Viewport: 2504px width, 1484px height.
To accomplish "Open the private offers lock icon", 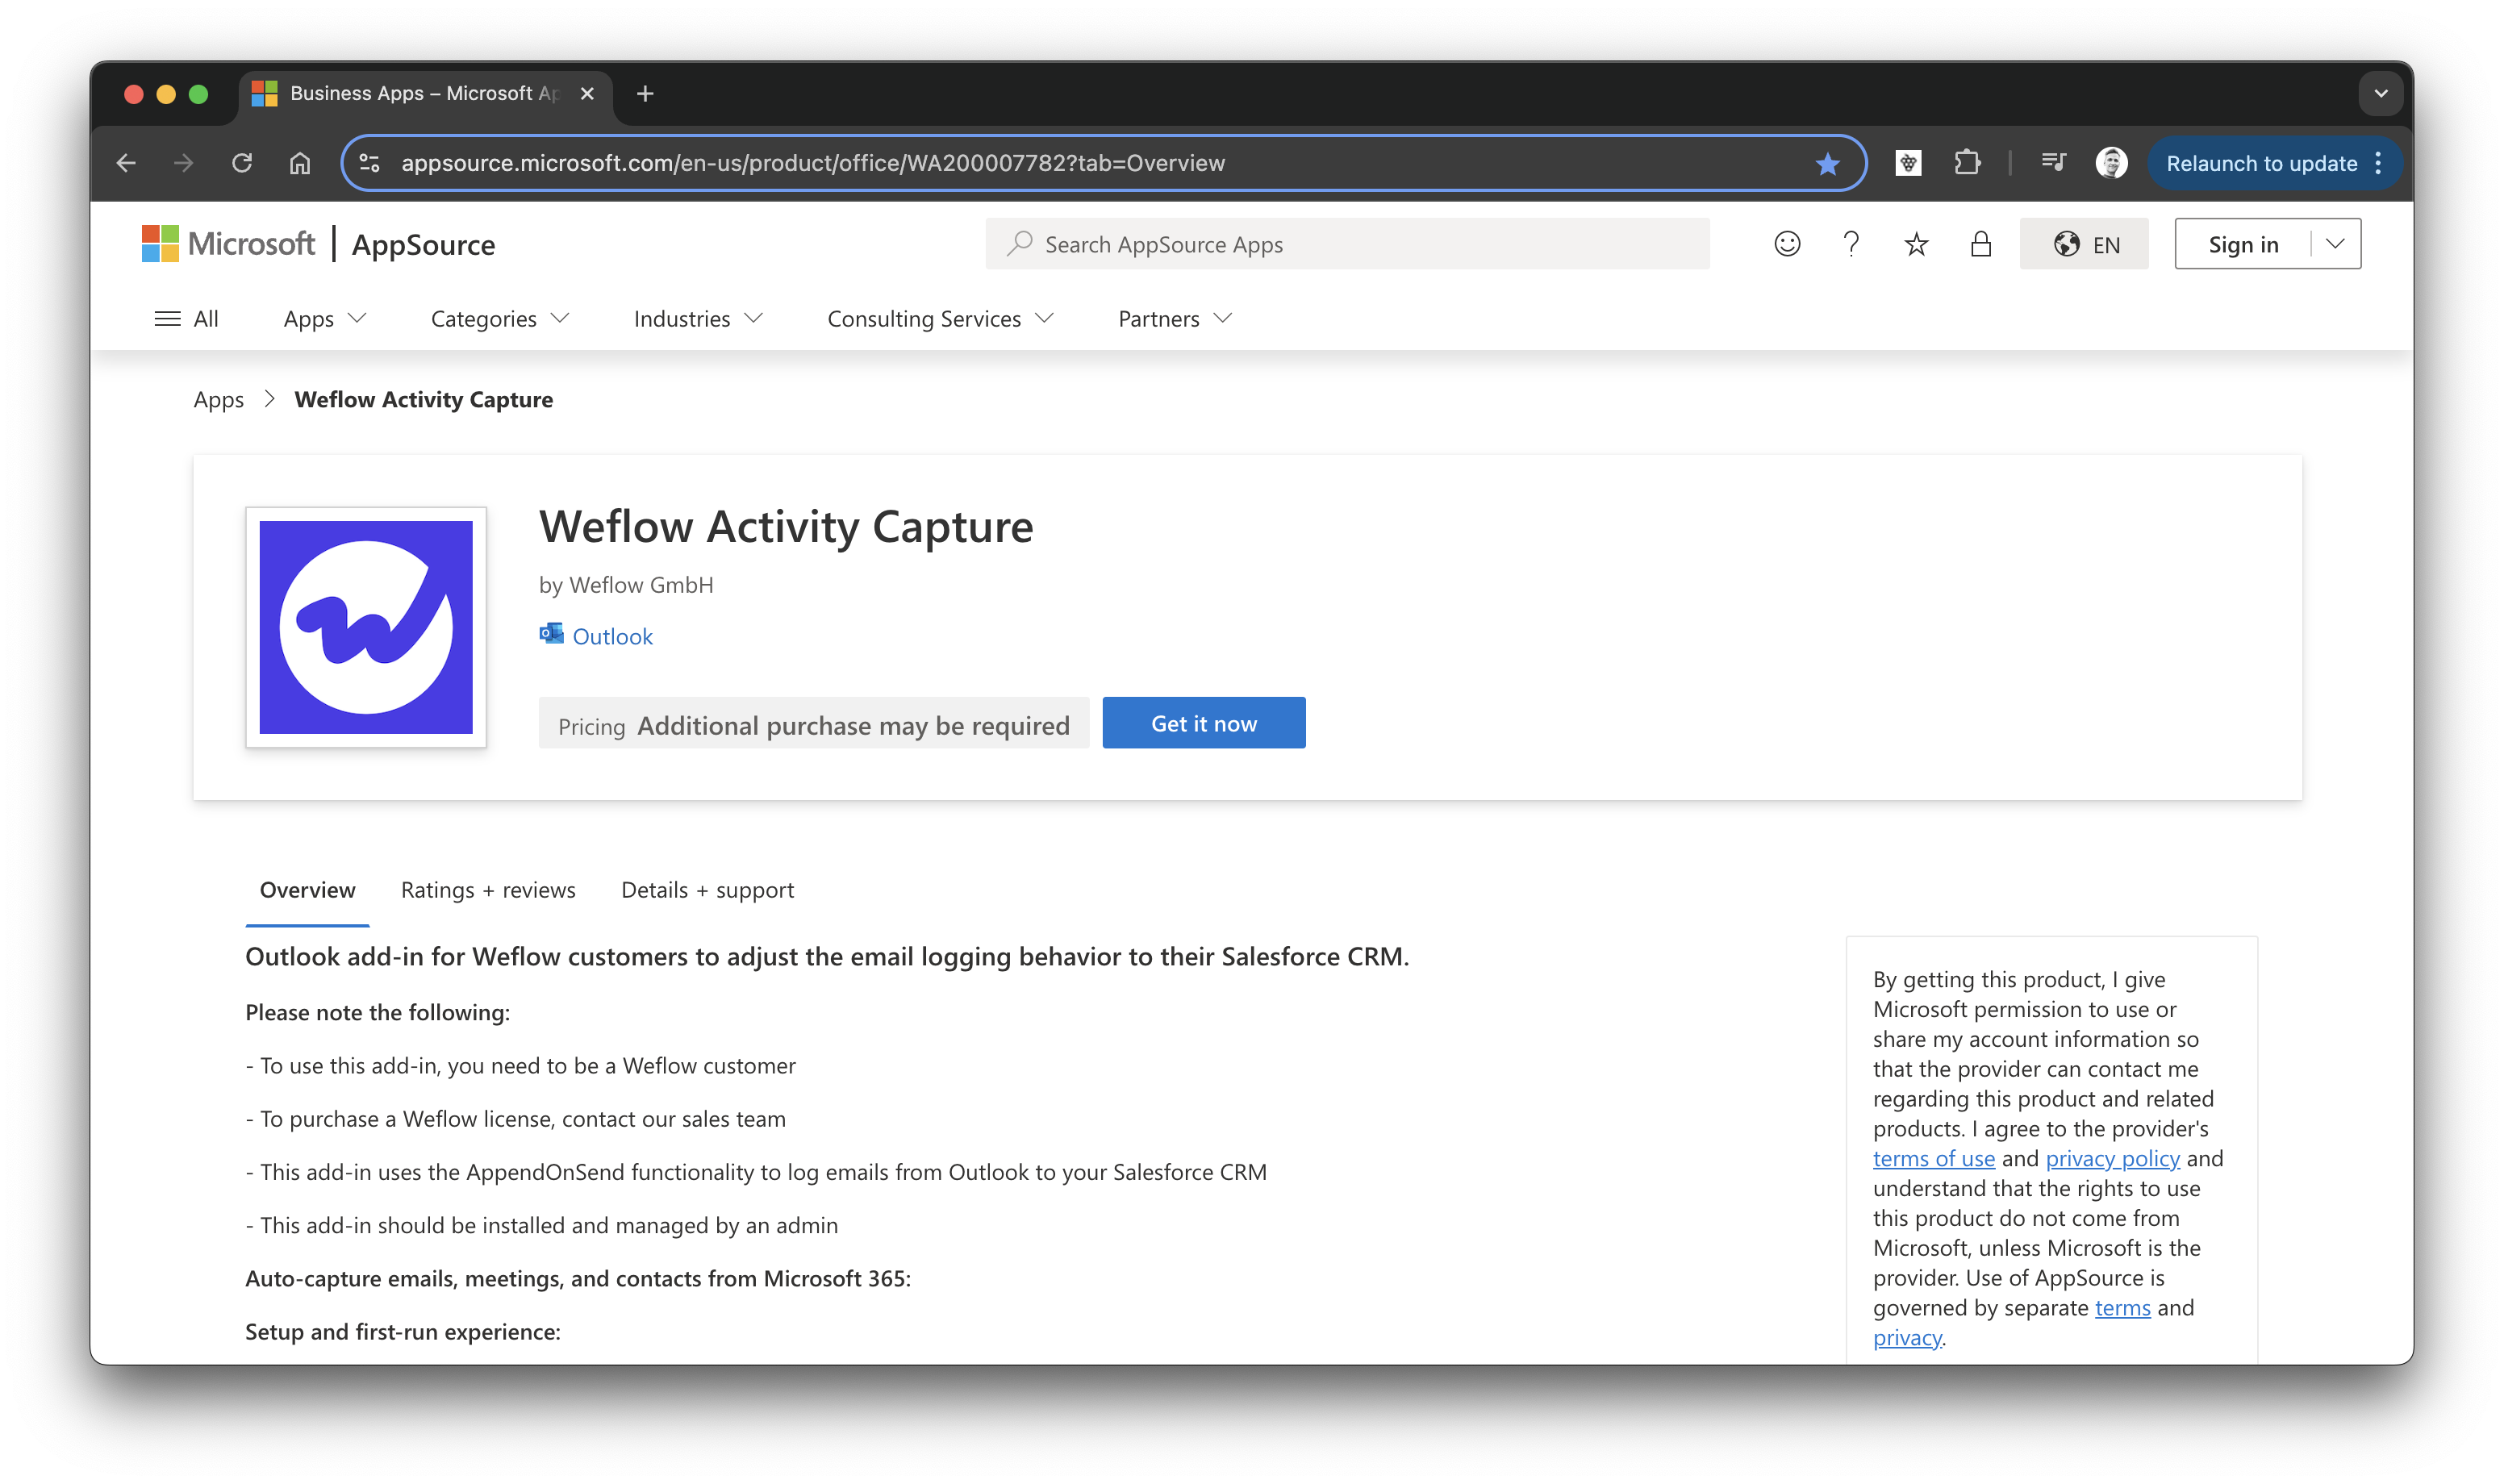I will (x=1981, y=244).
